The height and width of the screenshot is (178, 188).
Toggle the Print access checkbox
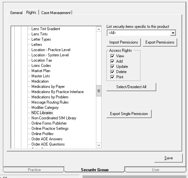tap(112, 77)
